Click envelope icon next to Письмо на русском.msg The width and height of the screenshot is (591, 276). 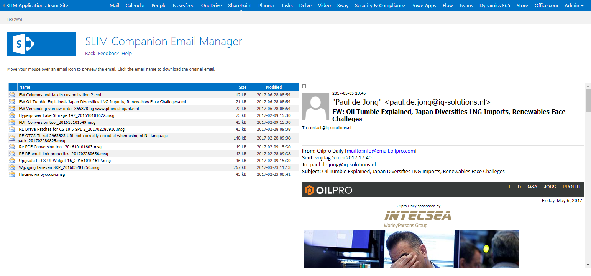click(x=11, y=174)
